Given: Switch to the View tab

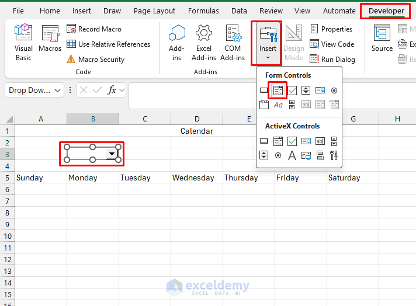Looking at the screenshot, I should click(x=302, y=11).
